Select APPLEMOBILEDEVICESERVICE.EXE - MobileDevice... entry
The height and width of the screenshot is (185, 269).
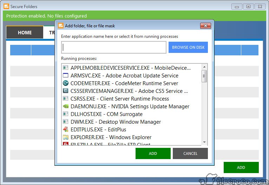click(132, 68)
